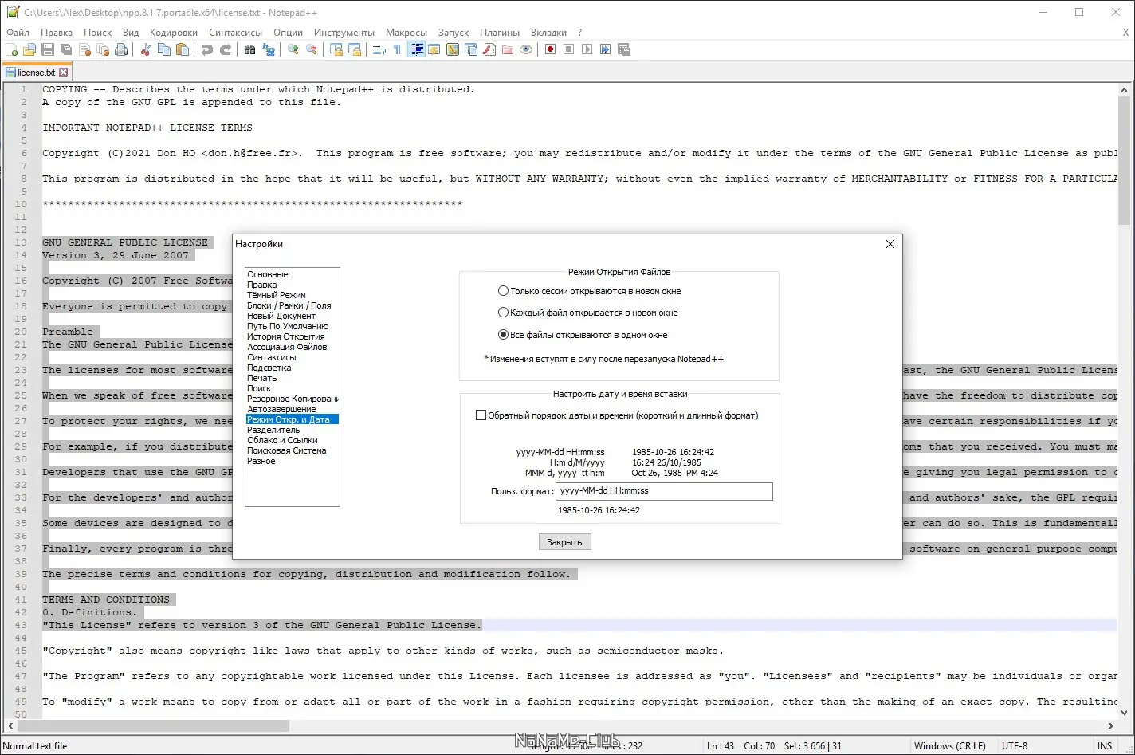Open the Кодировки menu

tap(174, 33)
